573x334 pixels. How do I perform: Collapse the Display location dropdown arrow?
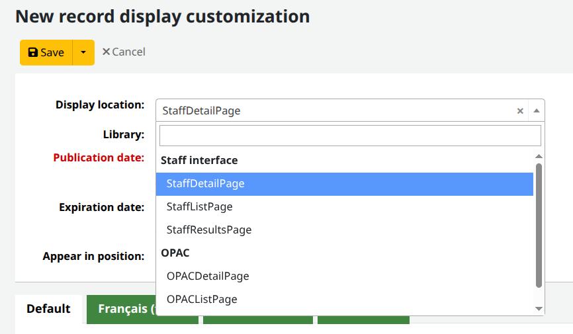[x=537, y=111]
